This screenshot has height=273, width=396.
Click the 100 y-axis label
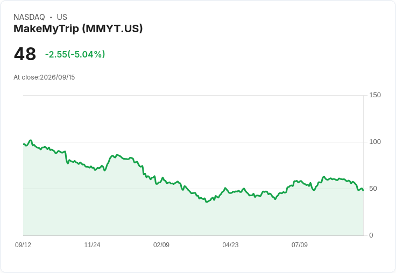pos(375,142)
